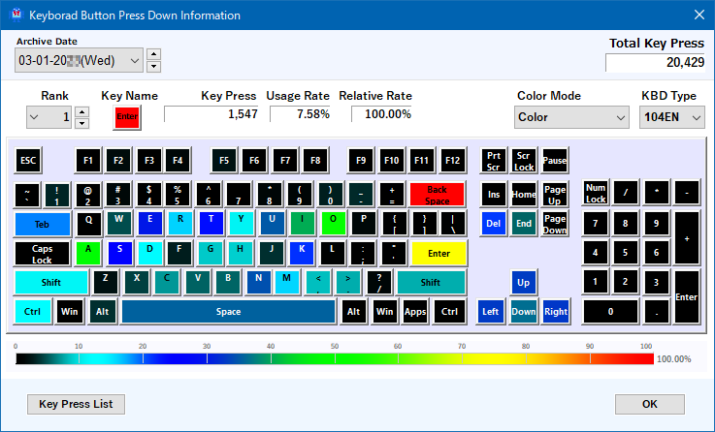Step the archive date down

(154, 67)
